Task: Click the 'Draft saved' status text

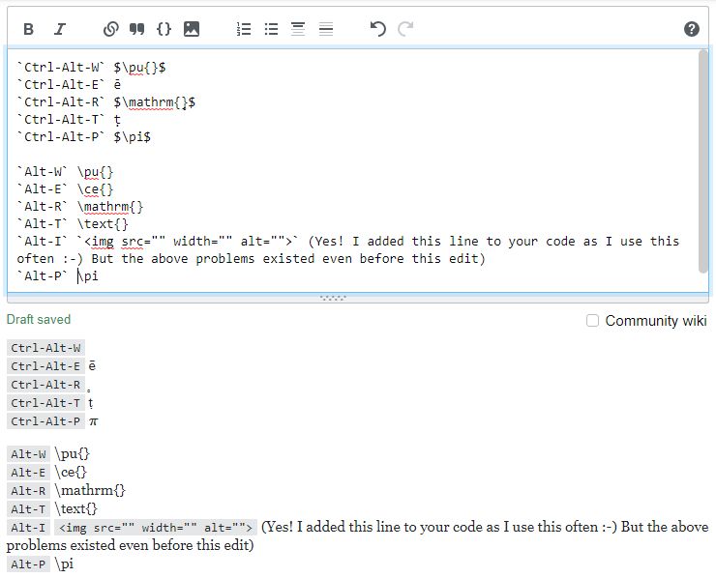Action: (39, 319)
